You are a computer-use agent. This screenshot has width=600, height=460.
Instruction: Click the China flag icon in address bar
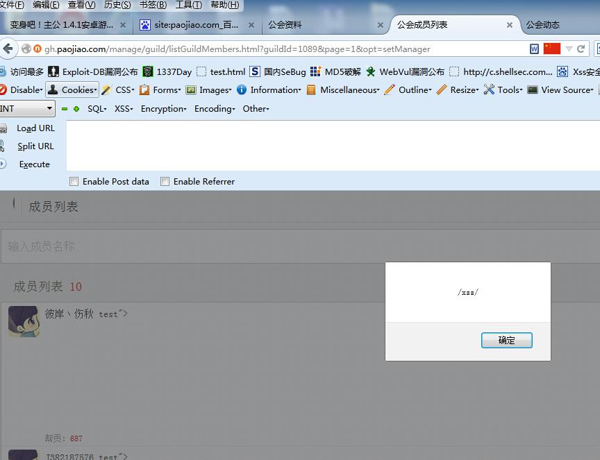(552, 49)
